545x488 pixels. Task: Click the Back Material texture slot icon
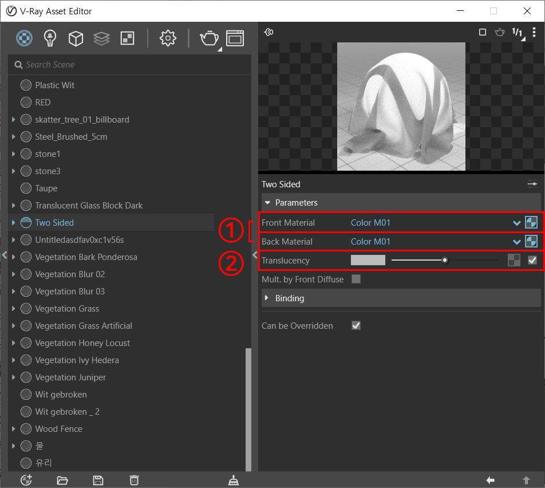click(x=531, y=241)
